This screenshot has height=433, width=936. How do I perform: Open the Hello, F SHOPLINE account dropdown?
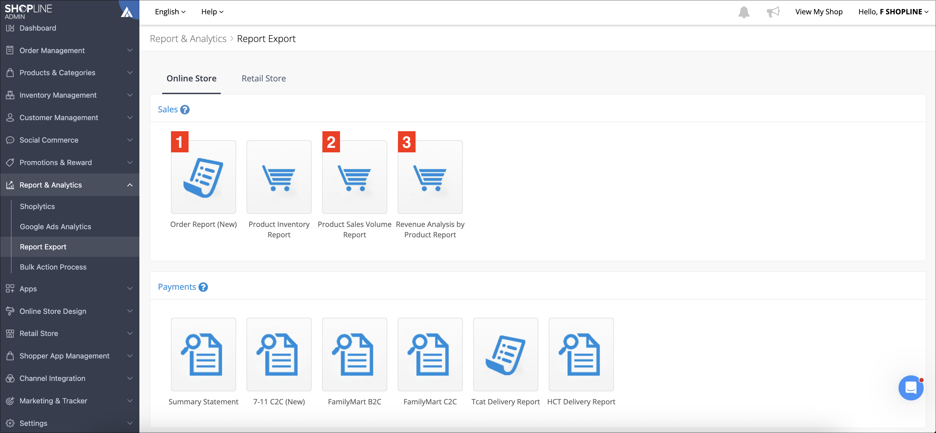coord(893,12)
